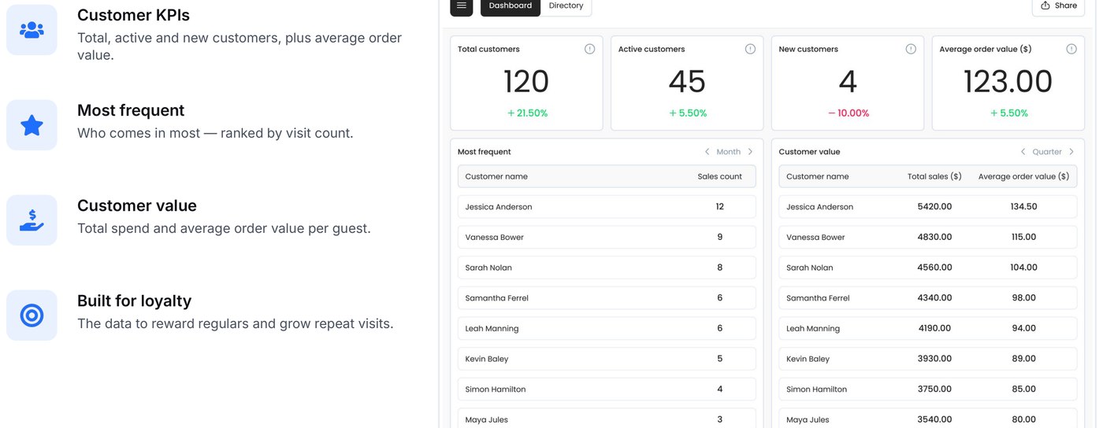This screenshot has height=428, width=1103.
Task: Go to next period after Quarter
Action: pos(1071,152)
